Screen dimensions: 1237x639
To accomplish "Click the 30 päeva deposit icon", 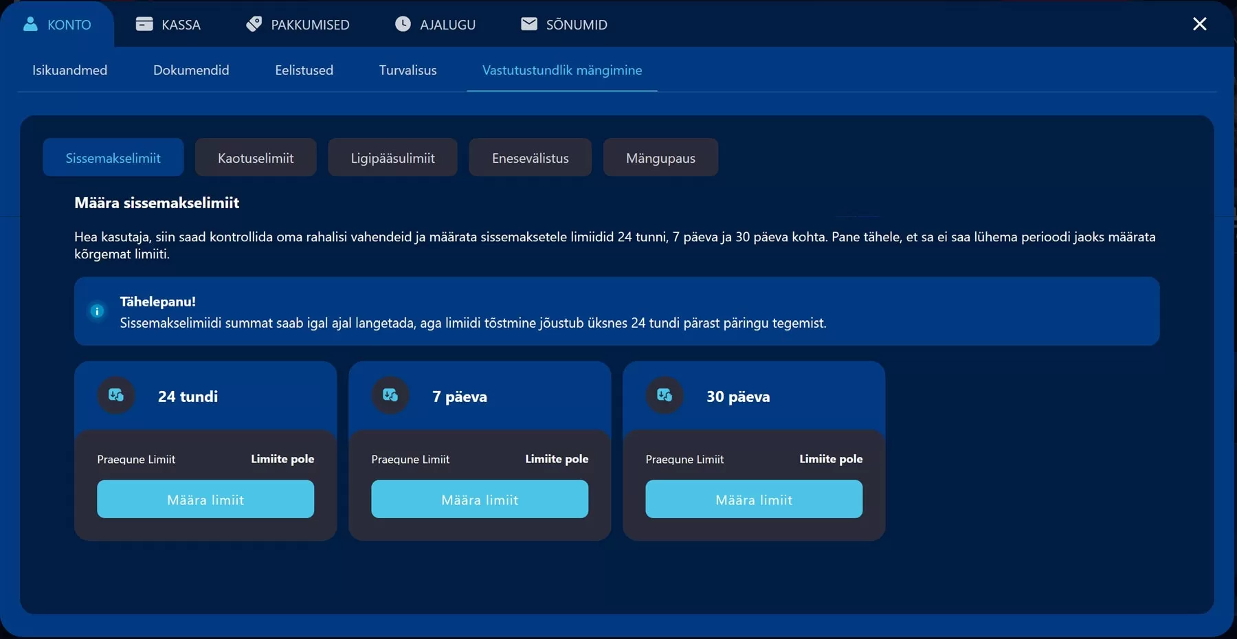I will [x=665, y=395].
